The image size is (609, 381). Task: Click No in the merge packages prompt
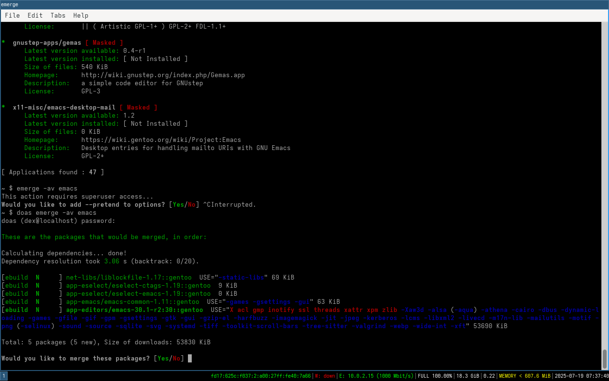pyautogui.click(x=177, y=358)
